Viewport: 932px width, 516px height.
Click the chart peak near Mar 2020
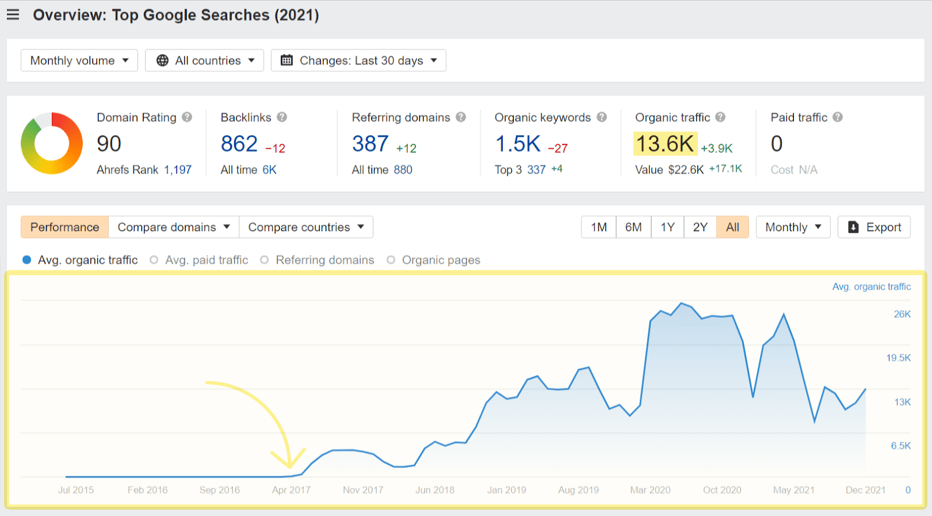(x=681, y=303)
